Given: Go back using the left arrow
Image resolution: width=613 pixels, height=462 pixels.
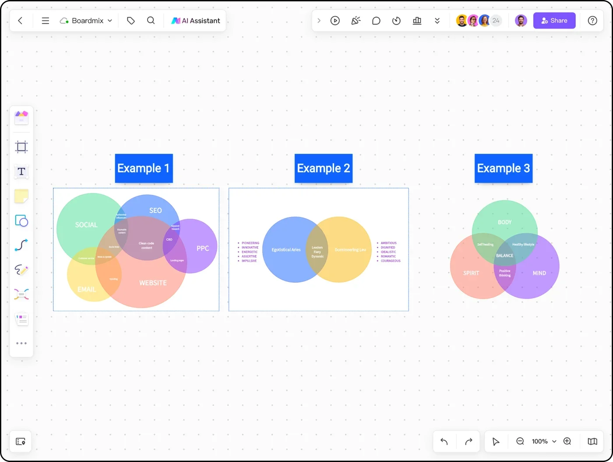Looking at the screenshot, I should [x=20, y=21].
